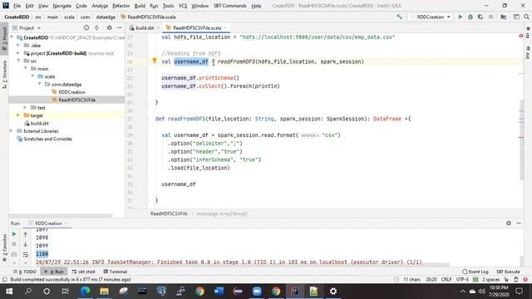The width and height of the screenshot is (532, 299).
Task: Open the SBT Commands menu
Action: [230, 6]
